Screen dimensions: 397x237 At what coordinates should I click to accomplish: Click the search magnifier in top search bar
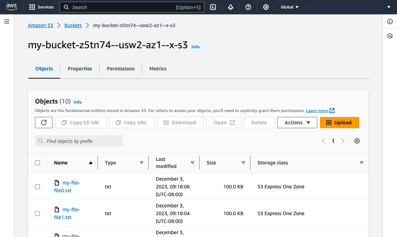click(66, 7)
